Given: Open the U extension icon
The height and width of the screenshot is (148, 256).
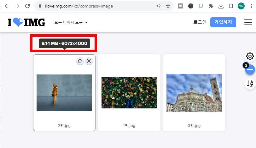Looking at the screenshot, I should pos(201,6).
